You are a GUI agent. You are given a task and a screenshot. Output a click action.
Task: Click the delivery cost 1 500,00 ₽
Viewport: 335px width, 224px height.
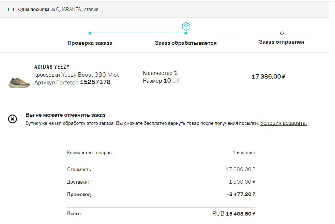(242, 182)
